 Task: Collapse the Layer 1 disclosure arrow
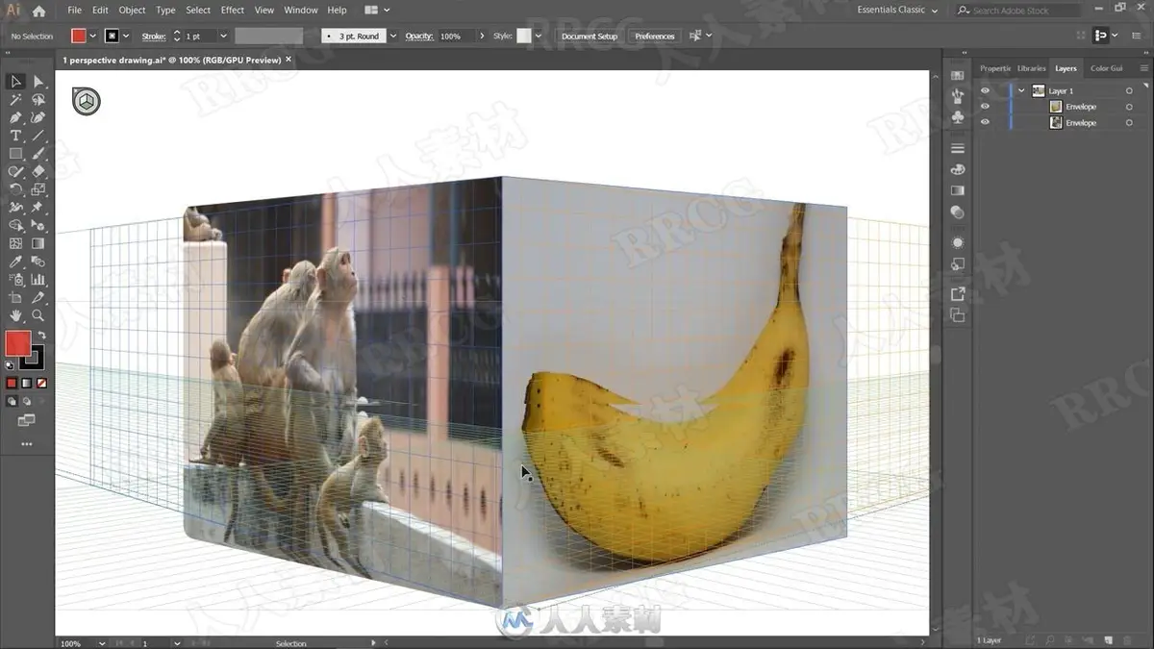(1021, 91)
